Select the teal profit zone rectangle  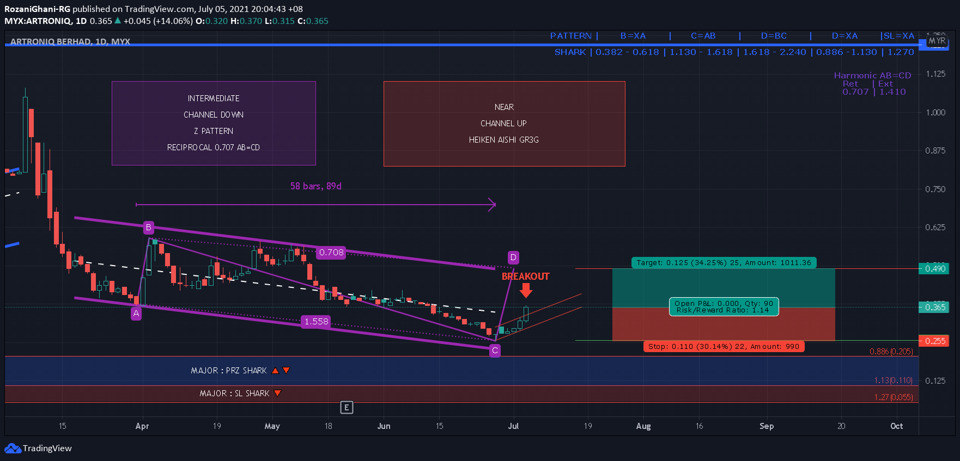[x=724, y=288]
